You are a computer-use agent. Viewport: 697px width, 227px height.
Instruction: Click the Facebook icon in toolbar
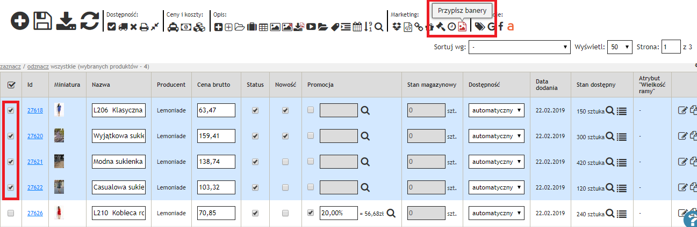click(501, 26)
